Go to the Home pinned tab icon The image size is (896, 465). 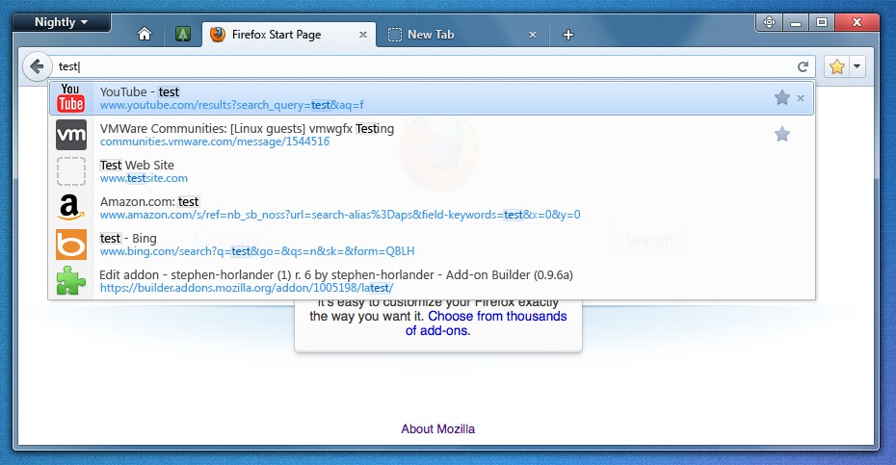click(145, 35)
